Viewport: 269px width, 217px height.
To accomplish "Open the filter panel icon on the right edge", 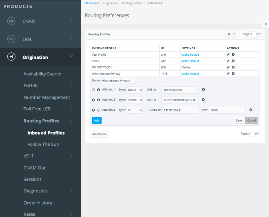I will point(266,24).
